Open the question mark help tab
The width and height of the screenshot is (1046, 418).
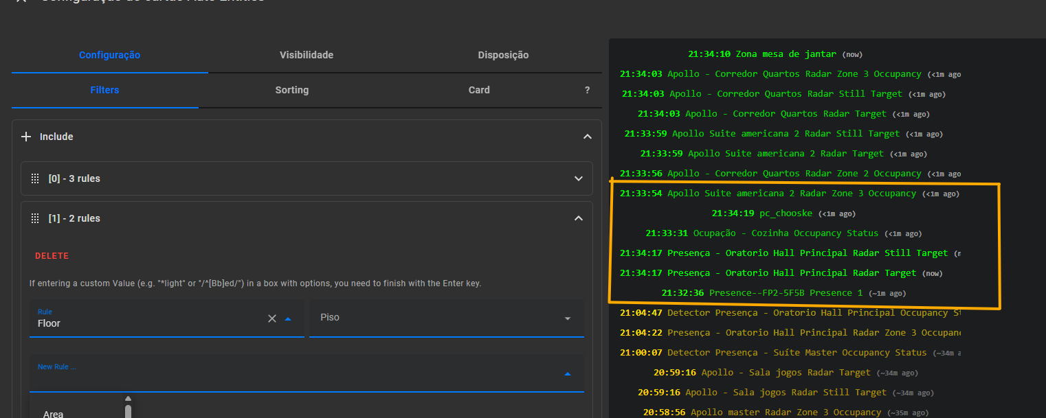point(587,90)
